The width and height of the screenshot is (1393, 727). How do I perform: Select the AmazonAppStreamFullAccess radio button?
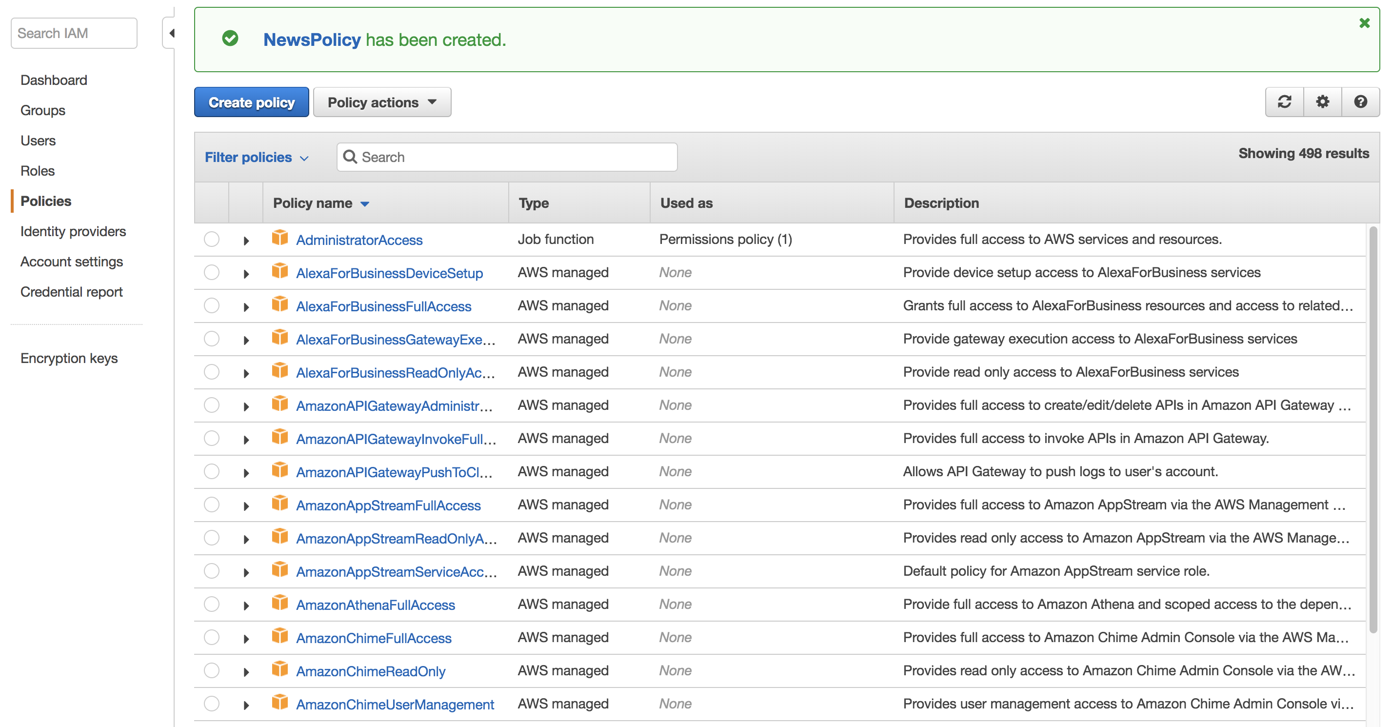[212, 505]
